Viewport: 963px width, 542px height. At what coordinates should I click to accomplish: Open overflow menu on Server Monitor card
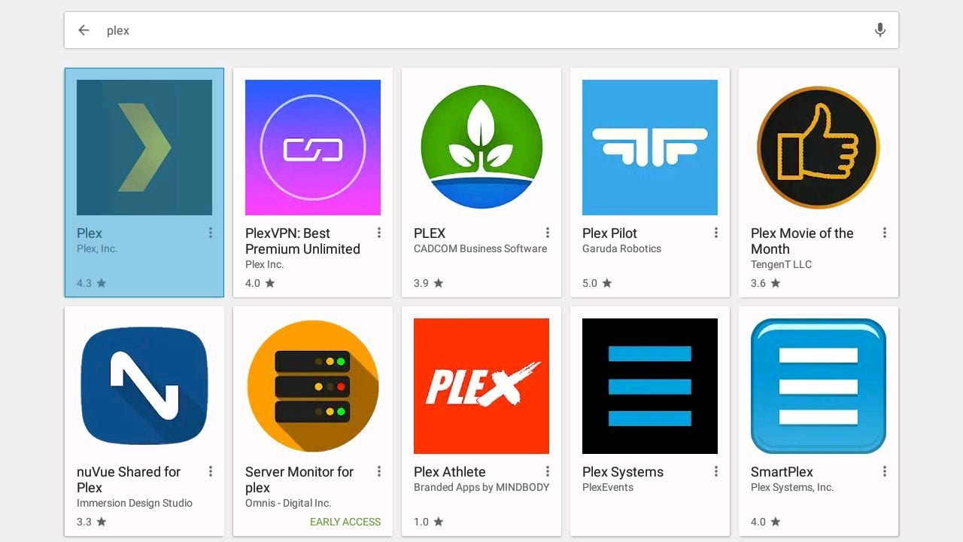point(379,472)
